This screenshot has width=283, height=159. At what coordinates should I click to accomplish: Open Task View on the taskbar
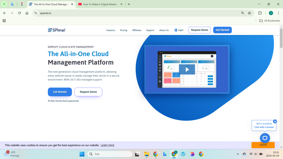coord(137,154)
